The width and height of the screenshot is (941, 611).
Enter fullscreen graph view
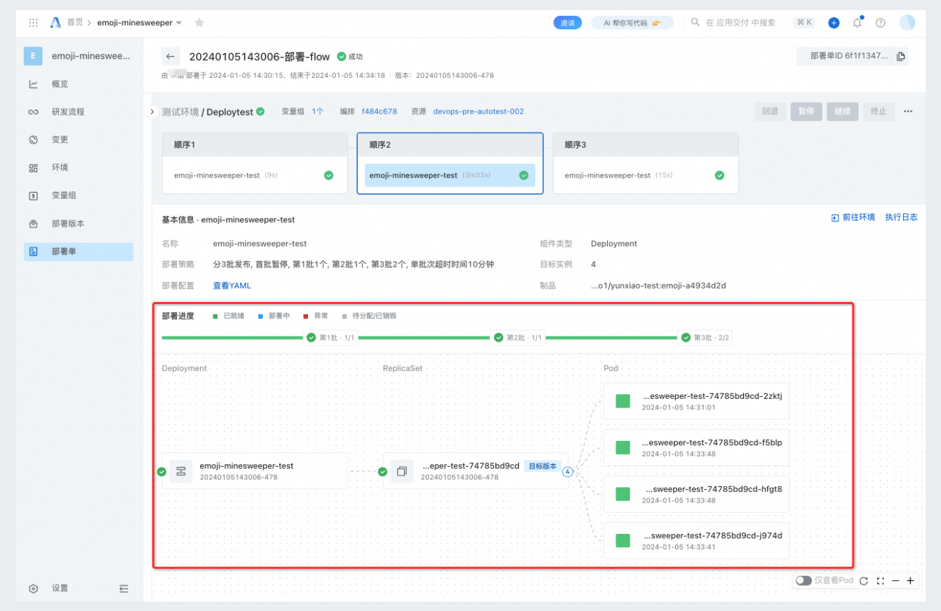(880, 580)
